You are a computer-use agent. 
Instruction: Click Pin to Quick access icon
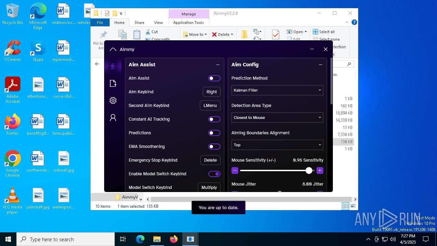point(103,35)
